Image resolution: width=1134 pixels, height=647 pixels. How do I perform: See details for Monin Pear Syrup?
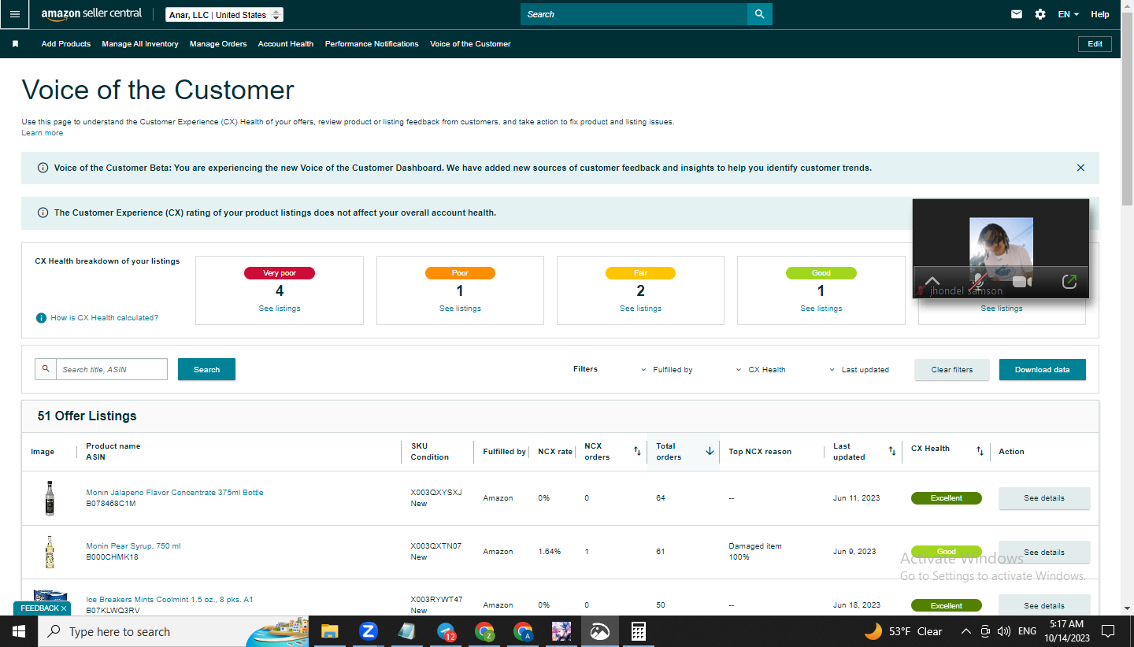[1044, 552]
